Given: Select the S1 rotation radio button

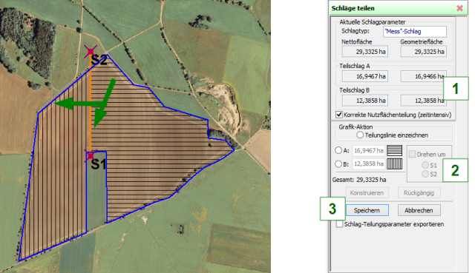Looking at the screenshot, I should coord(425,165).
